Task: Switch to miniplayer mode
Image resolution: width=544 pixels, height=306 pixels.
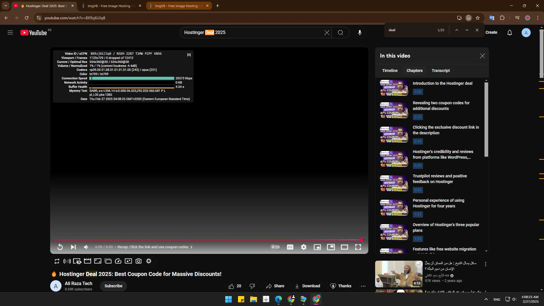Action: tap(317, 247)
